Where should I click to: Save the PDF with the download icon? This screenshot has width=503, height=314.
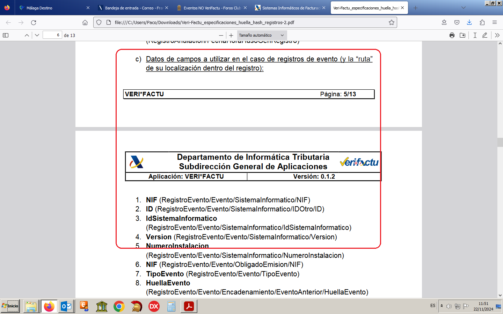pyautogui.click(x=462, y=35)
